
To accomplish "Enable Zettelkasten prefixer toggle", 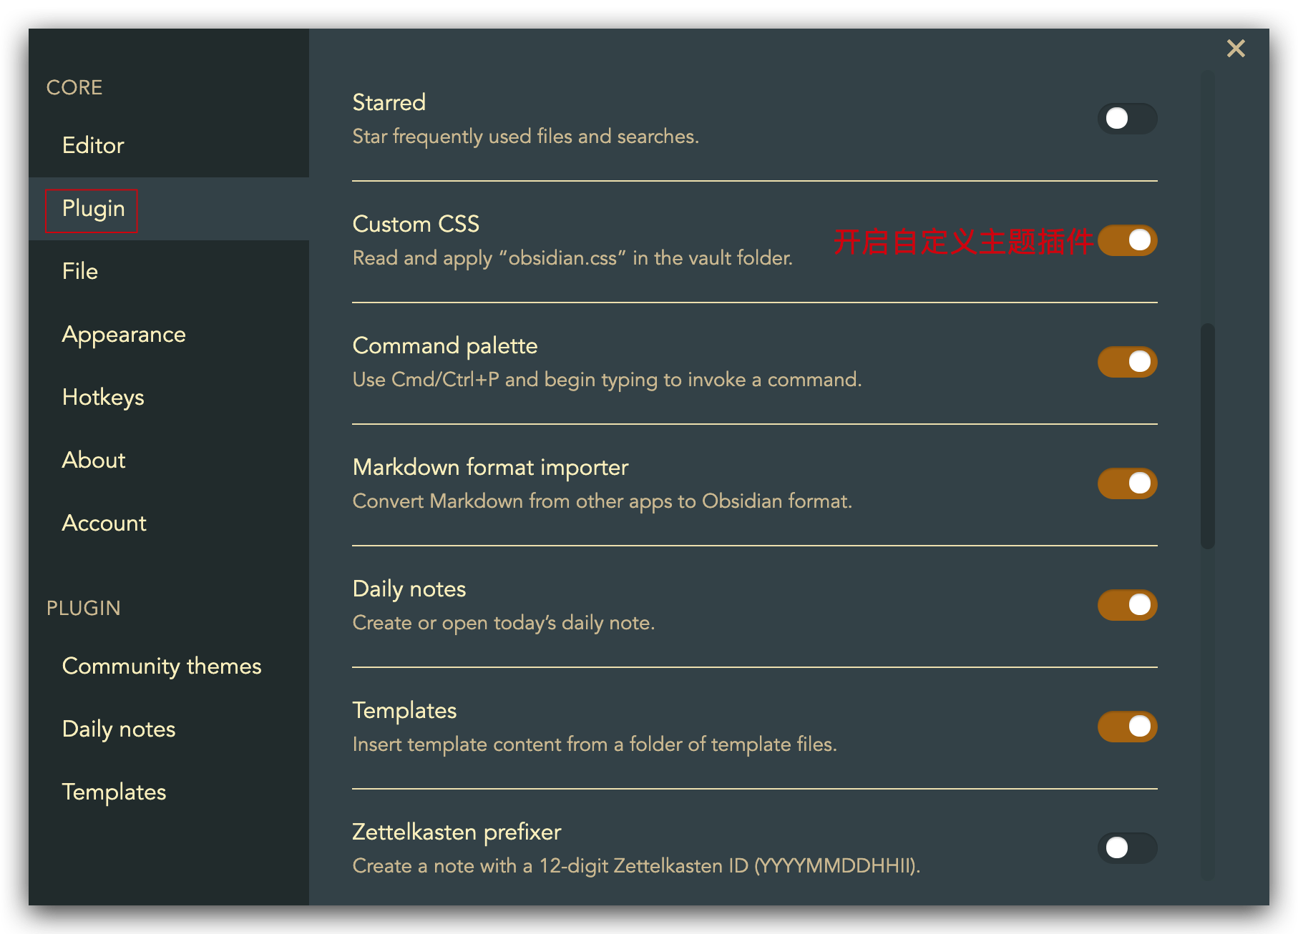I will click(1127, 848).
